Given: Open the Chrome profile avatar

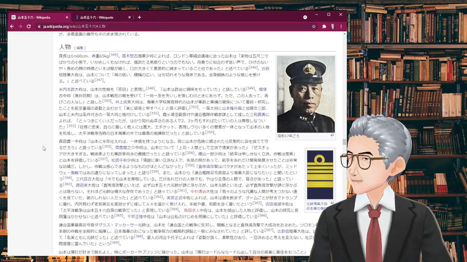Looking at the screenshot, I should pos(333,26).
